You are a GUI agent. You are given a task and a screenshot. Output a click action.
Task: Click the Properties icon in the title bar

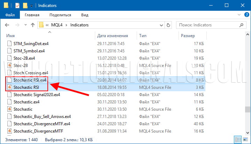click(x=17, y=6)
